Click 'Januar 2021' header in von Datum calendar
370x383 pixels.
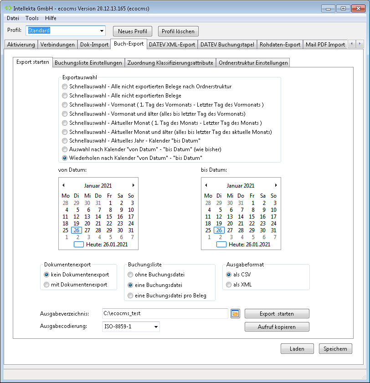pyautogui.click(x=98, y=186)
